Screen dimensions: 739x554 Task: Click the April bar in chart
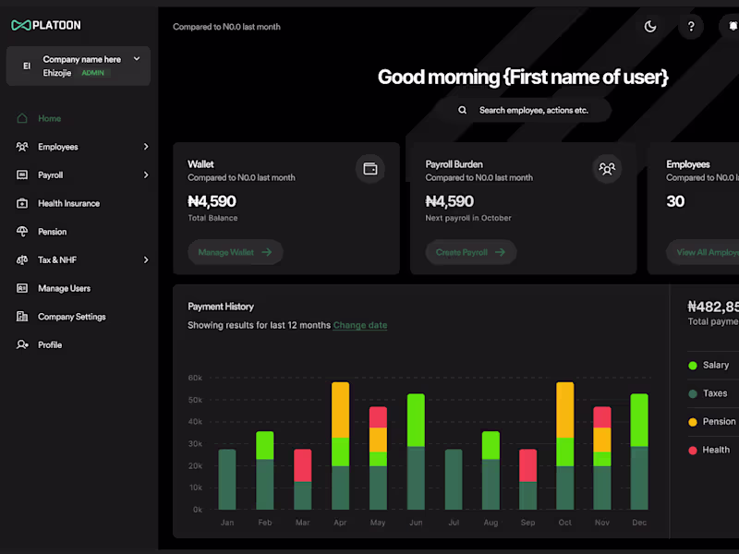[340, 446]
